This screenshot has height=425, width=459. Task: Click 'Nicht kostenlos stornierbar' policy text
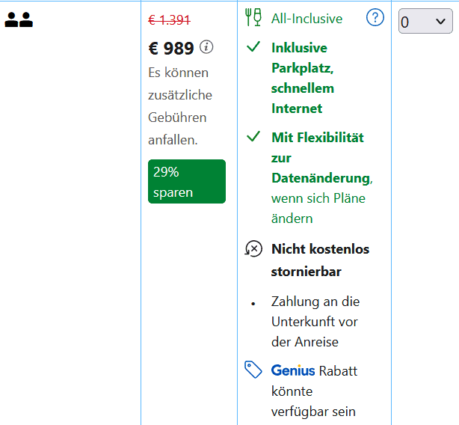coord(320,260)
